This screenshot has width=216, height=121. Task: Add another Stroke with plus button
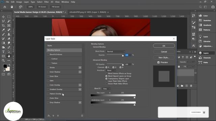80,68
